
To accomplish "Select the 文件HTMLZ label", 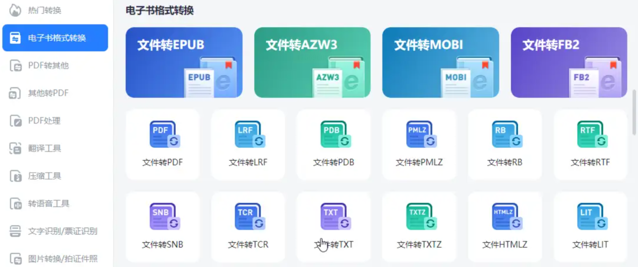I will (x=505, y=244).
